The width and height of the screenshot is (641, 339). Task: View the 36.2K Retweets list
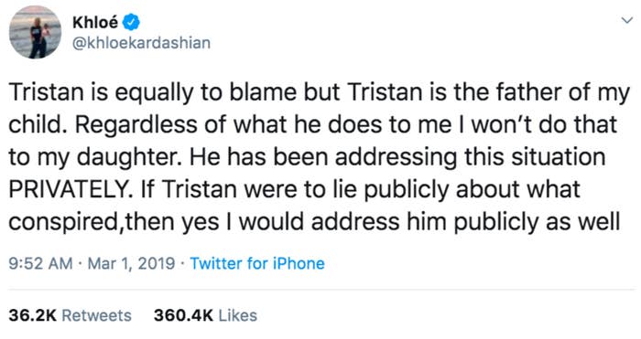tap(70, 315)
